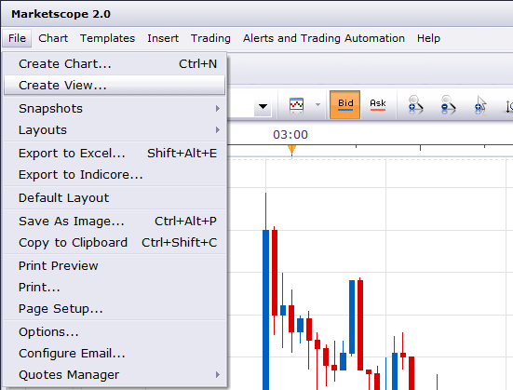The image size is (513, 390).
Task: Open the Insert menu
Action: [x=163, y=38]
